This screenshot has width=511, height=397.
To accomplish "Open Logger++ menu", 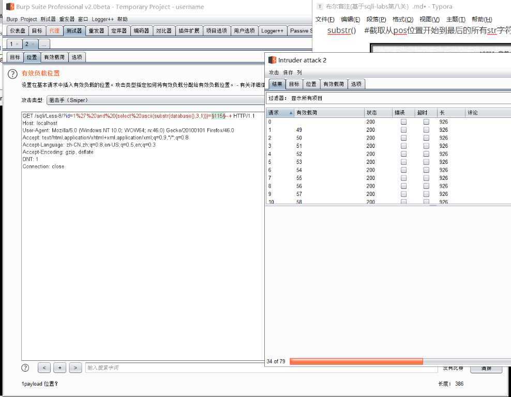I will click(102, 19).
